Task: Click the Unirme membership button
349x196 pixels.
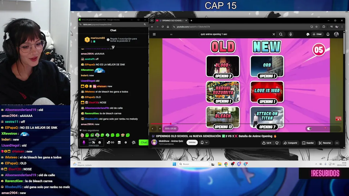Action: click(192, 142)
